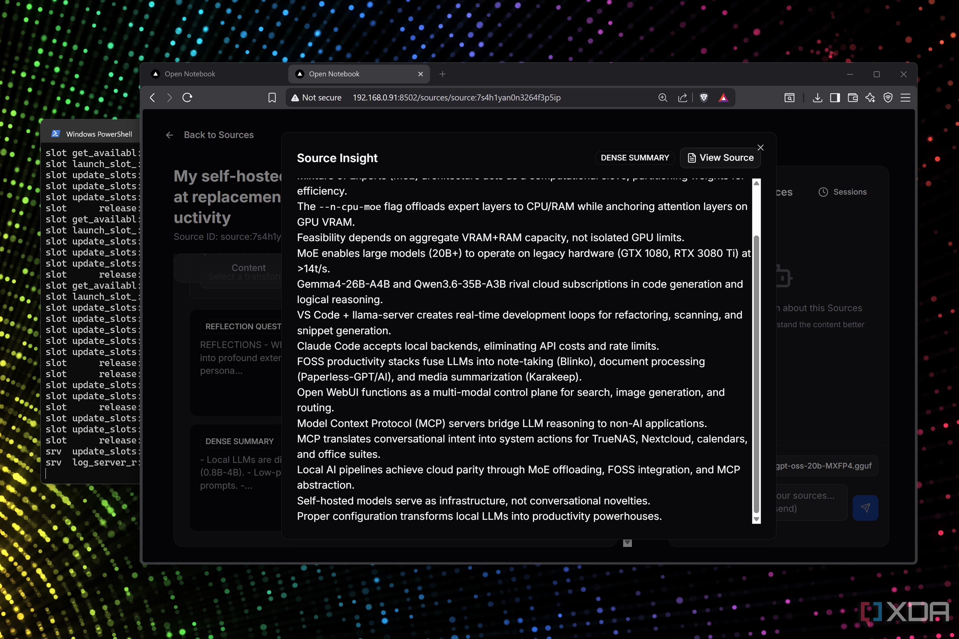Close the Source Insight dialog
The width and height of the screenshot is (959, 639).
pyautogui.click(x=761, y=148)
